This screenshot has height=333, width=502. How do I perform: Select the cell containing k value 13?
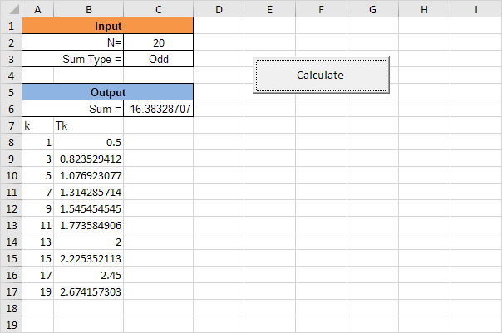pos(37,242)
